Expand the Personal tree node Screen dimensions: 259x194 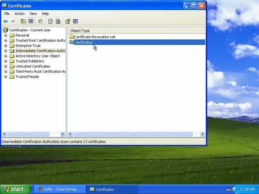pyautogui.click(x=6, y=35)
